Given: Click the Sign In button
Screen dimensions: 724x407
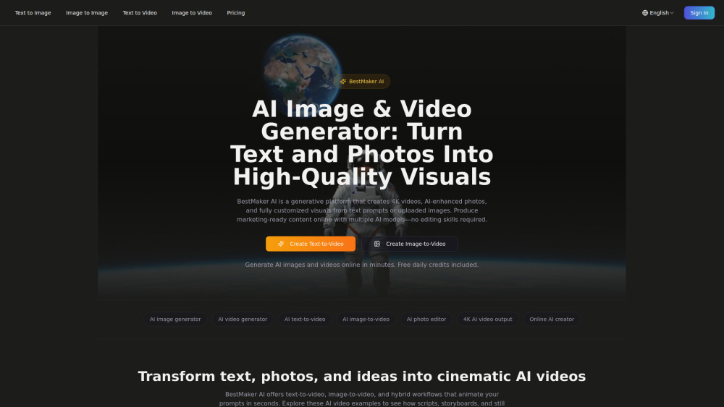Looking at the screenshot, I should [699, 13].
